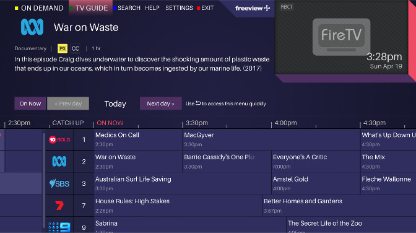Select Better Homes and Gardens
This screenshot has width=416, height=233.
(x=339, y=206)
